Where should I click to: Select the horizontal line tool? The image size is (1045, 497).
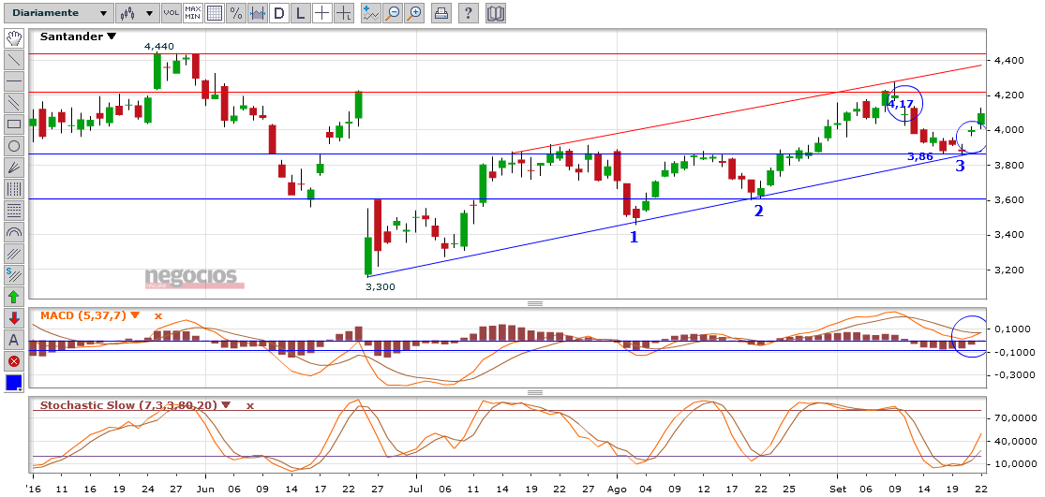pyautogui.click(x=14, y=81)
